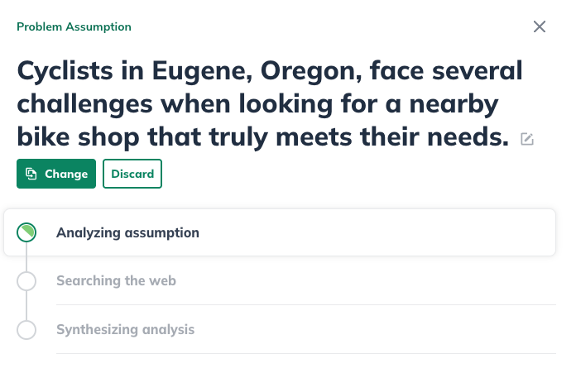Select the Synthesizing analysis step label
This screenshot has width=576, height=373.
click(x=125, y=330)
